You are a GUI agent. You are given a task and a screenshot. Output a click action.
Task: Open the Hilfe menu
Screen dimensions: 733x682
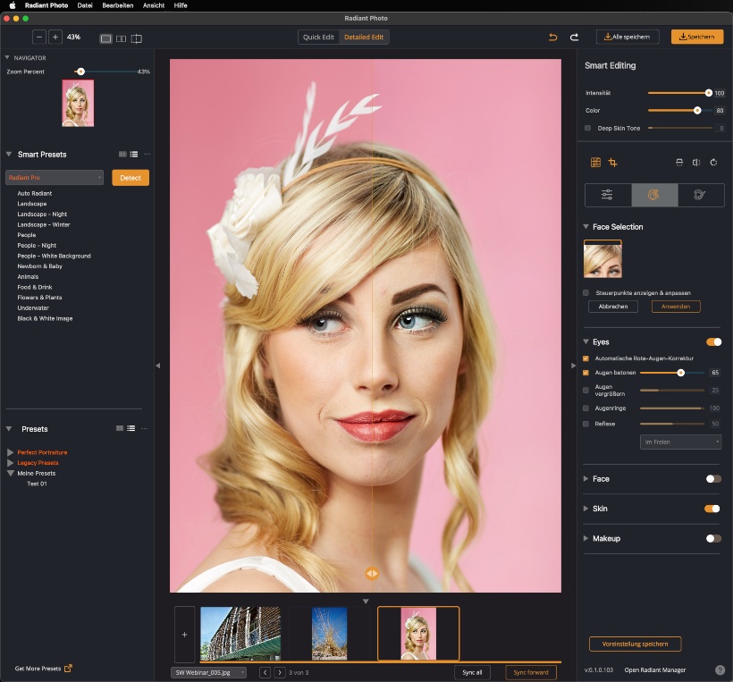point(181,5)
